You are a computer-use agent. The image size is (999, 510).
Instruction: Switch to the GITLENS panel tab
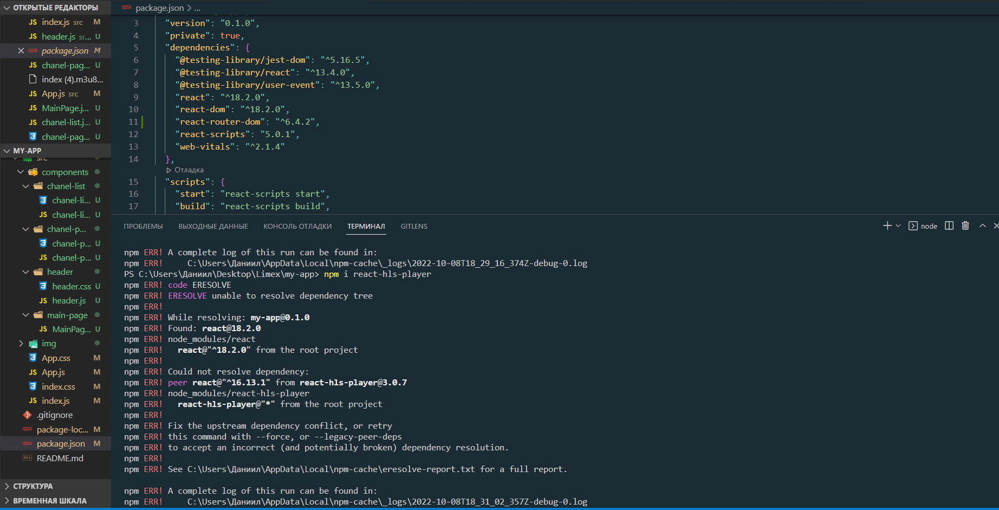point(414,227)
